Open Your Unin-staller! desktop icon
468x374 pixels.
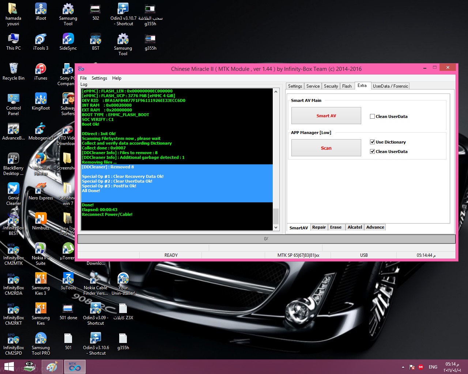(123, 284)
